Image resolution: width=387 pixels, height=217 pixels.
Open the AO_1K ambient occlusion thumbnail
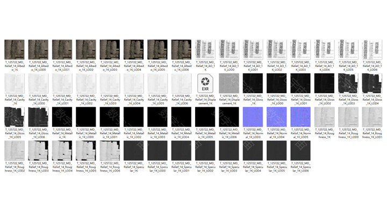205,49
